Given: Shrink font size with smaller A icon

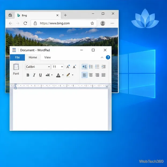Looking at the screenshot, I should click(x=74, y=67).
